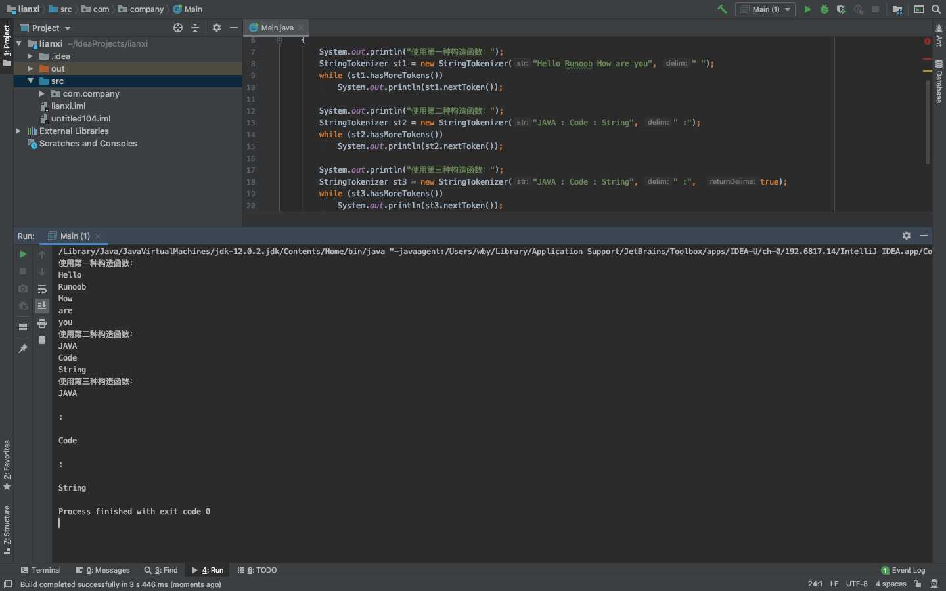Viewport: 946px width, 591px height.
Task: Run Main (1) with coverage shield icon
Action: [842, 9]
